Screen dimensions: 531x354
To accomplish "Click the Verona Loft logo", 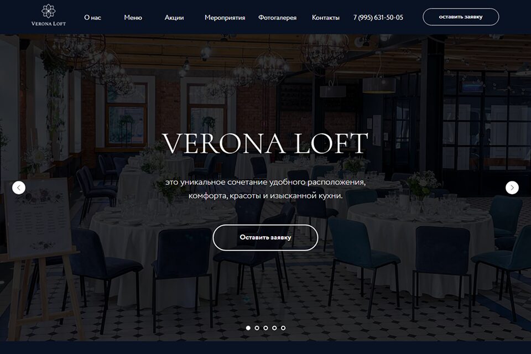I will click(49, 15).
